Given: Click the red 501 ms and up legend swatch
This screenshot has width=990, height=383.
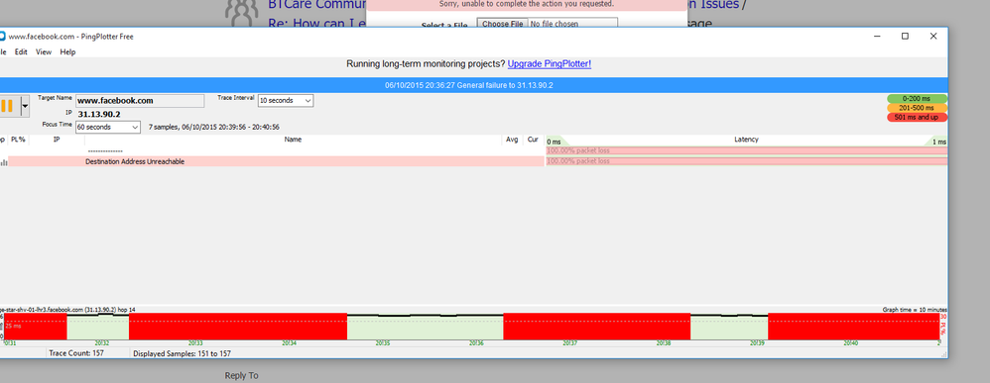Looking at the screenshot, I should click(917, 118).
